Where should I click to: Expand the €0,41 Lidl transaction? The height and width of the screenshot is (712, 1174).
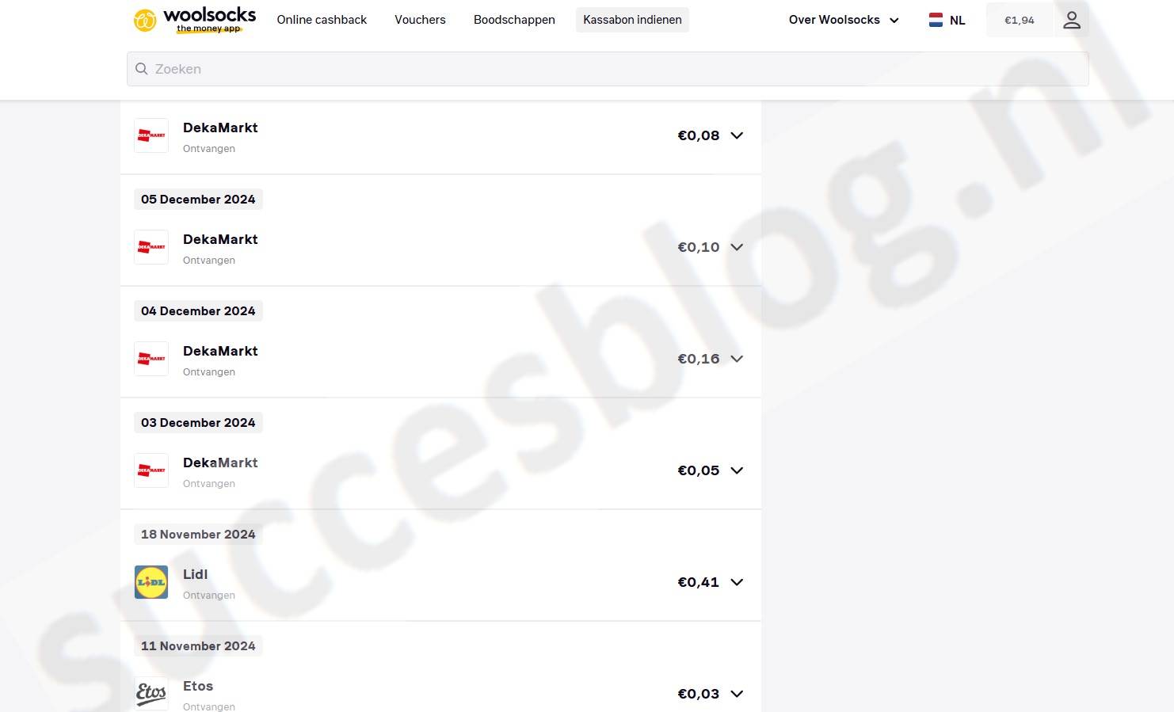click(x=737, y=582)
